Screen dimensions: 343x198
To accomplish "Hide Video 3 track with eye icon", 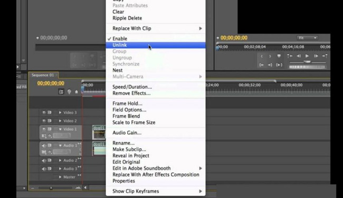I will [x=44, y=112].
